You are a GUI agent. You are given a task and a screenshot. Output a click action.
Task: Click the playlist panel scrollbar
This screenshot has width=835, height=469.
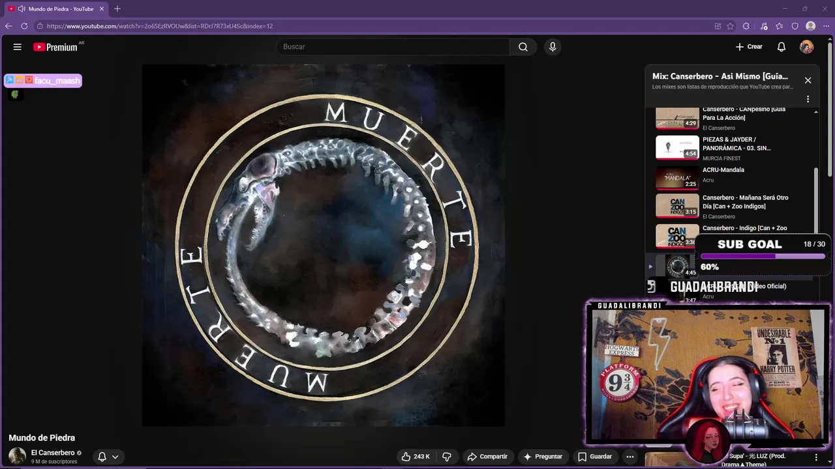click(816, 202)
